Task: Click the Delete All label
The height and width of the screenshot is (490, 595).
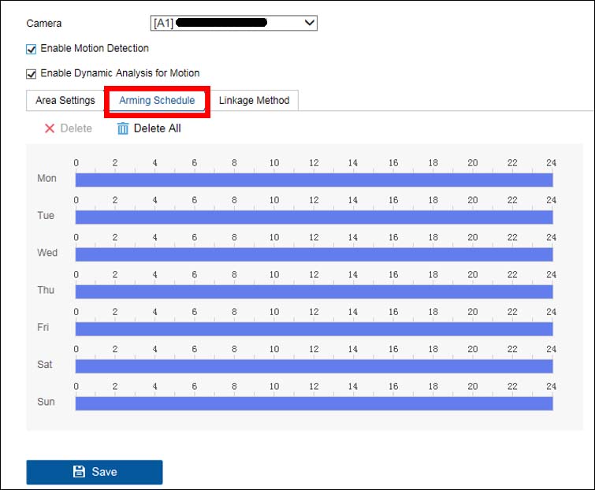Action: (157, 128)
